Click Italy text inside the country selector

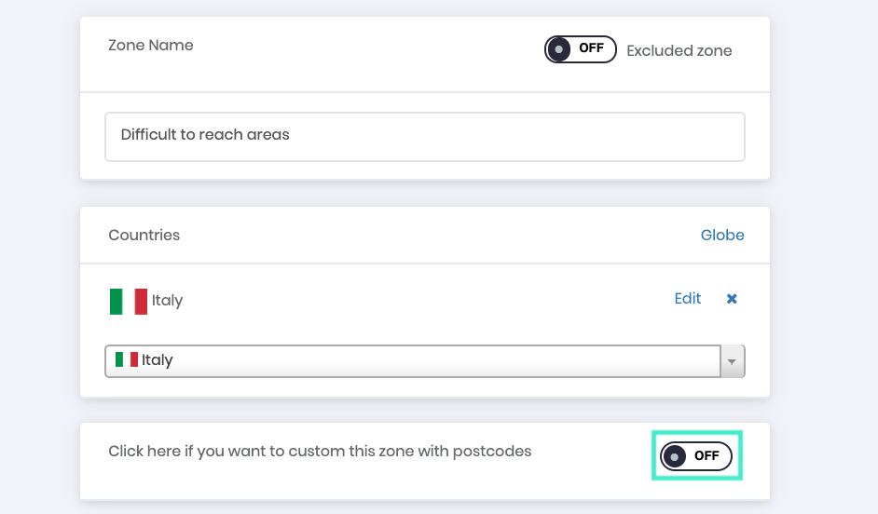[x=157, y=359]
